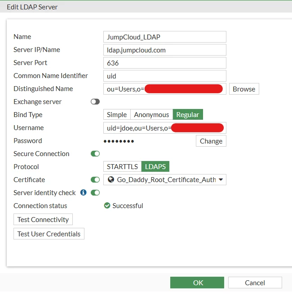This screenshot has width=292, height=296.
Task: Click the Server Port field showing 636
Action: click(x=165, y=63)
